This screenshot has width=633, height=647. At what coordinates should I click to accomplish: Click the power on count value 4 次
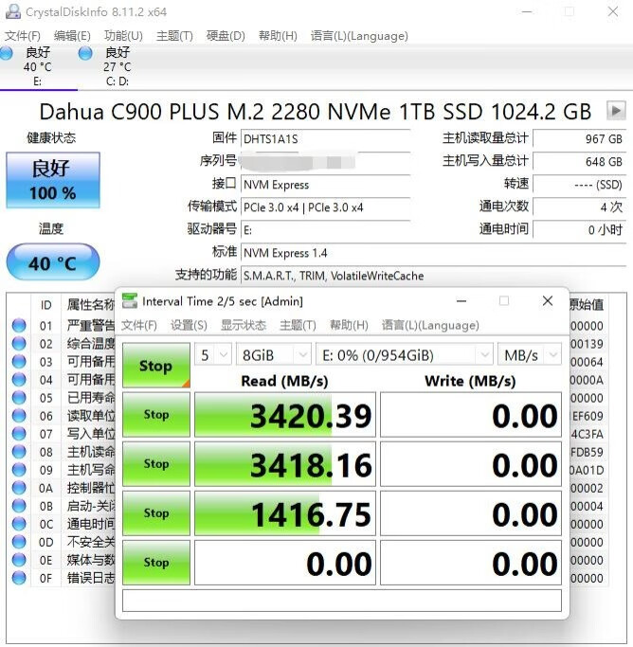[580, 207]
